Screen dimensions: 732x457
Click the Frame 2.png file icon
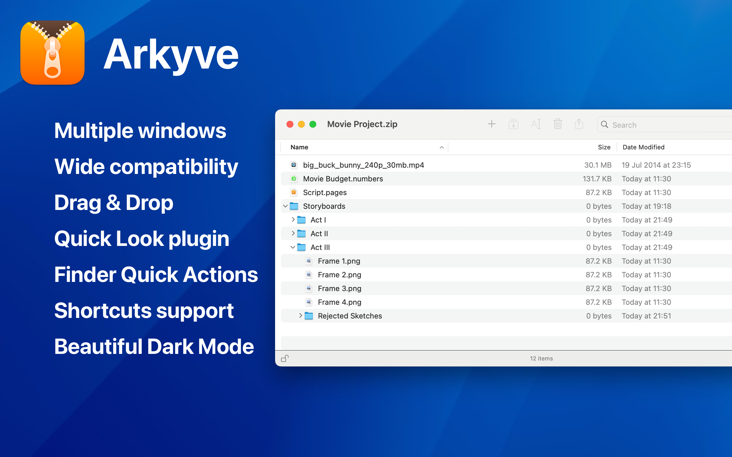[309, 275]
